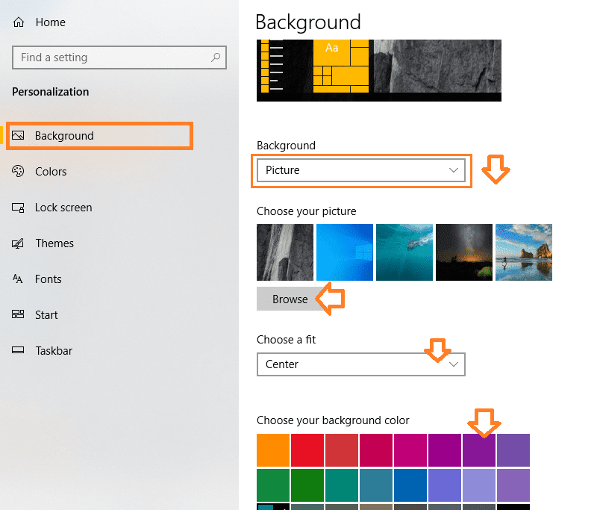Click the Start tiles icon

click(x=18, y=314)
